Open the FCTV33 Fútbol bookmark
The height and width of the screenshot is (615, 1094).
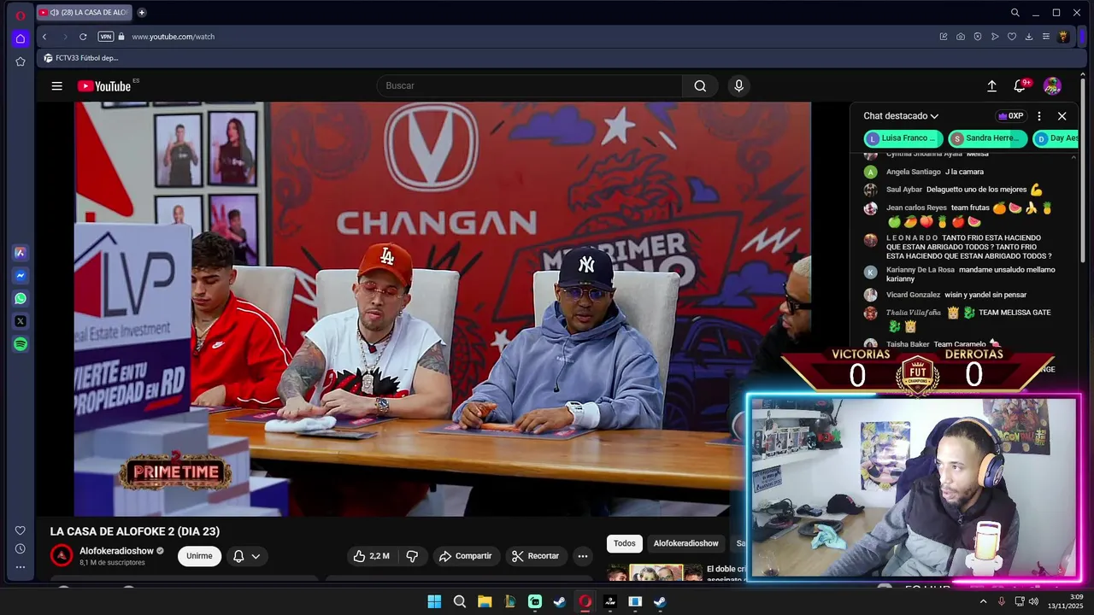pos(81,58)
